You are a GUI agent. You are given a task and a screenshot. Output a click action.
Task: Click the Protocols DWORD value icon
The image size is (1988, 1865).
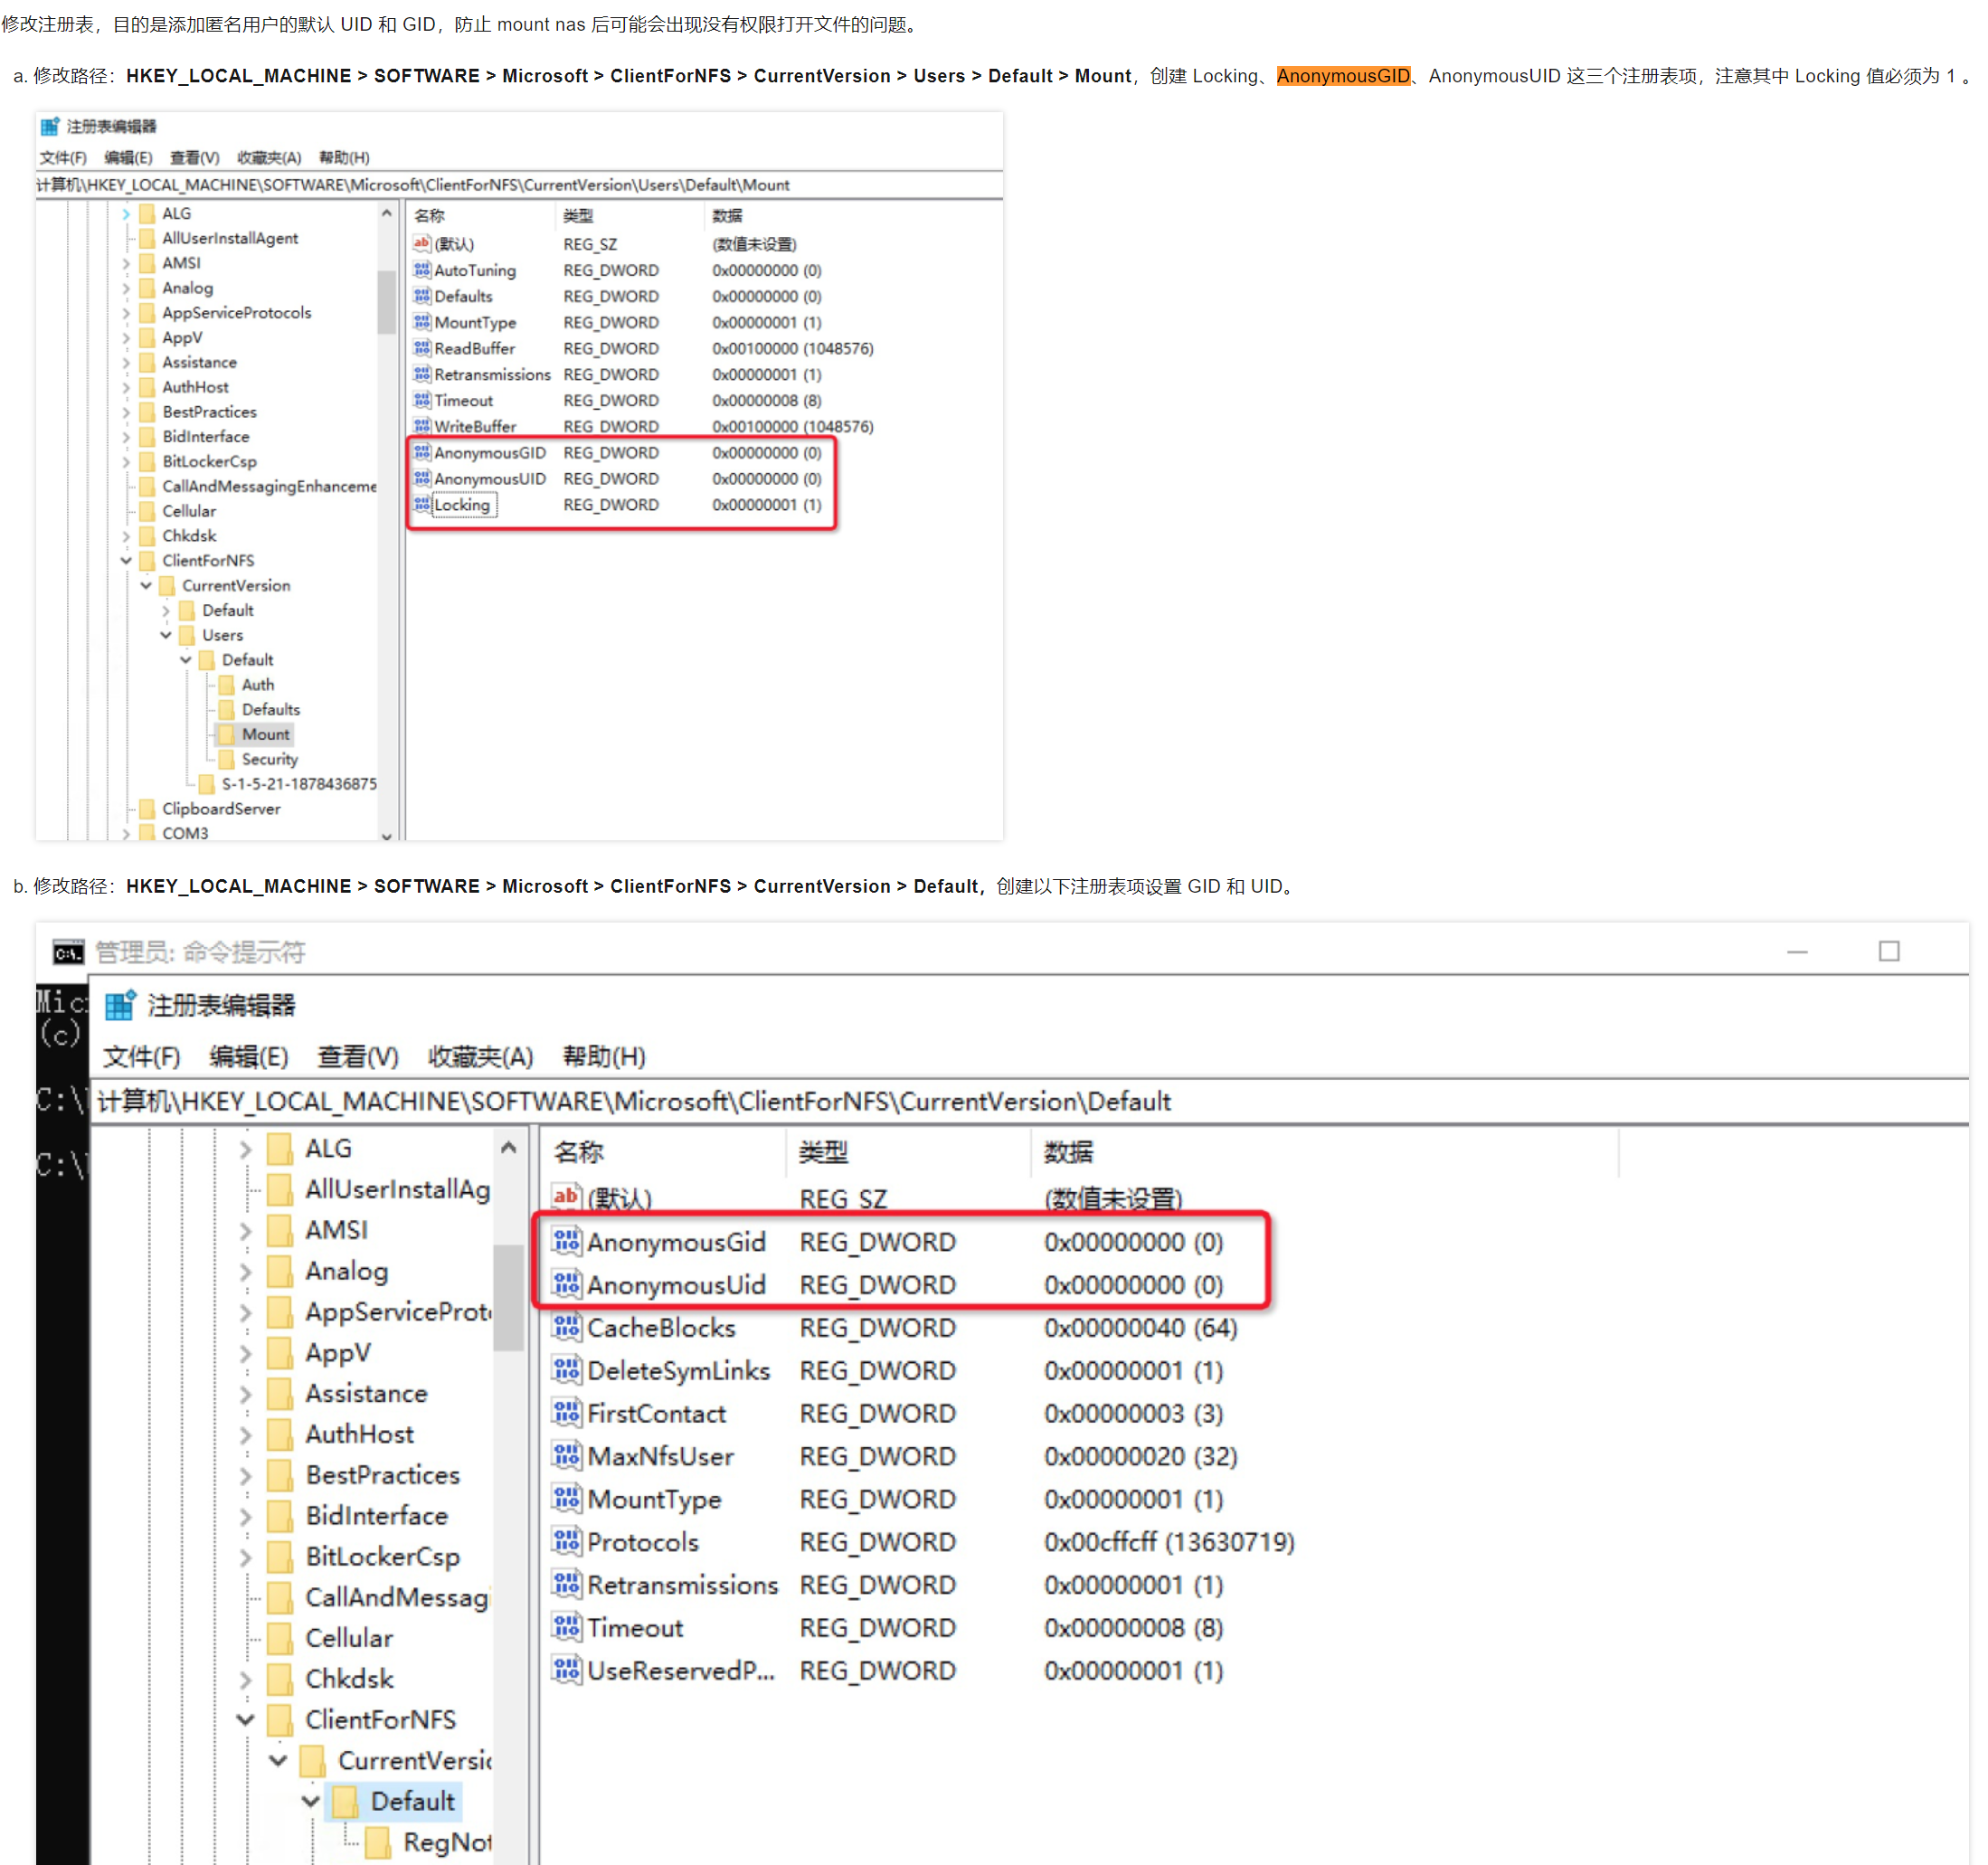[567, 1542]
